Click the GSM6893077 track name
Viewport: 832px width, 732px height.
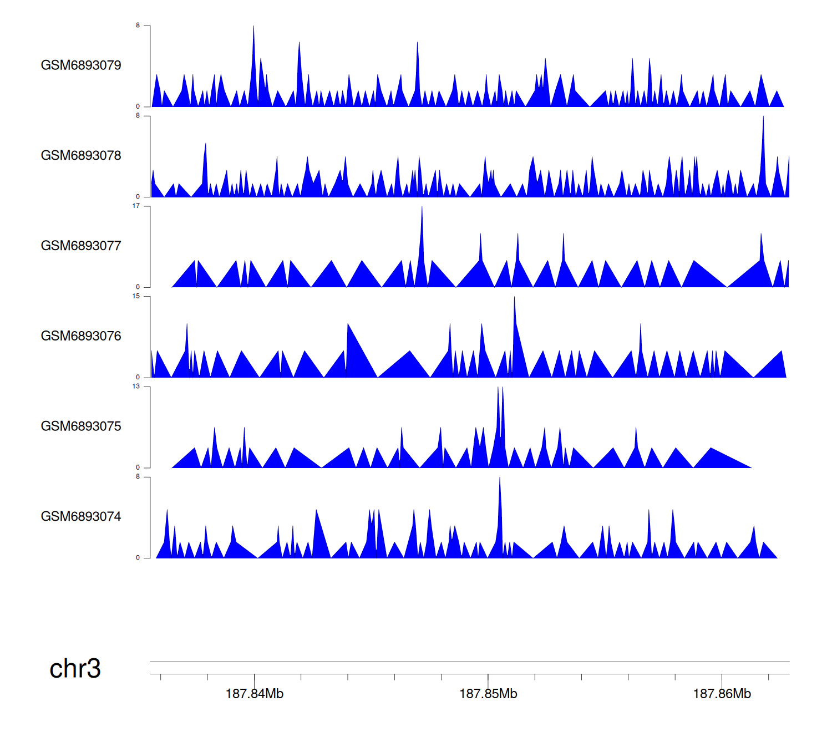(81, 246)
